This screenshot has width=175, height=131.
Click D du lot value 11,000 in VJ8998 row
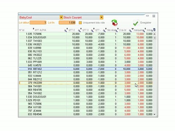tap(127, 48)
